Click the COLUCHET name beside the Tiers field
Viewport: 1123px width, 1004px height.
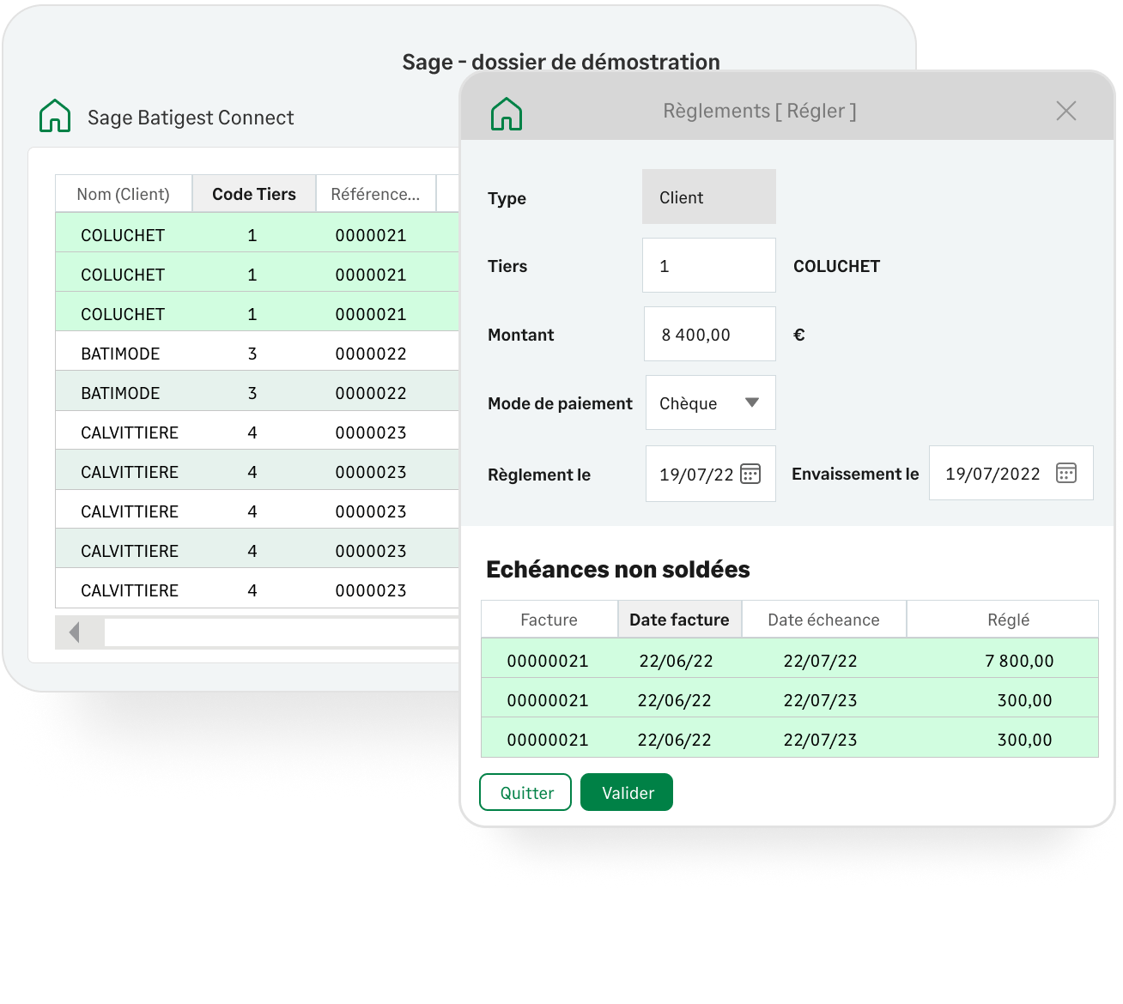click(x=836, y=266)
